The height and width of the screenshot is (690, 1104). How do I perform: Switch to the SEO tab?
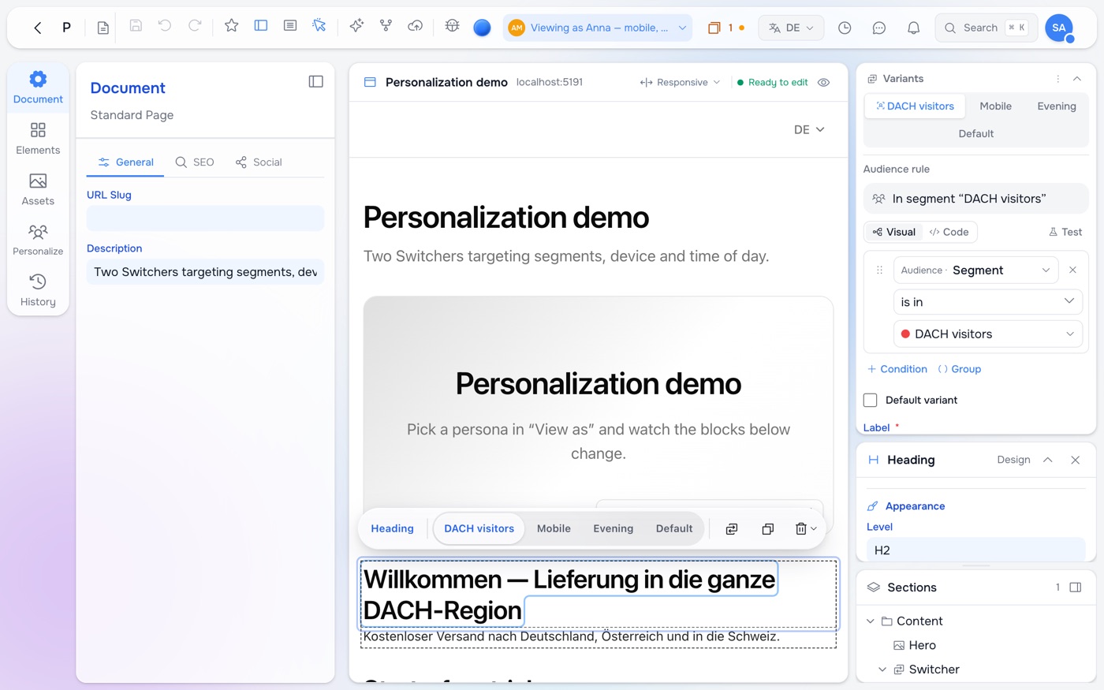pyautogui.click(x=195, y=162)
